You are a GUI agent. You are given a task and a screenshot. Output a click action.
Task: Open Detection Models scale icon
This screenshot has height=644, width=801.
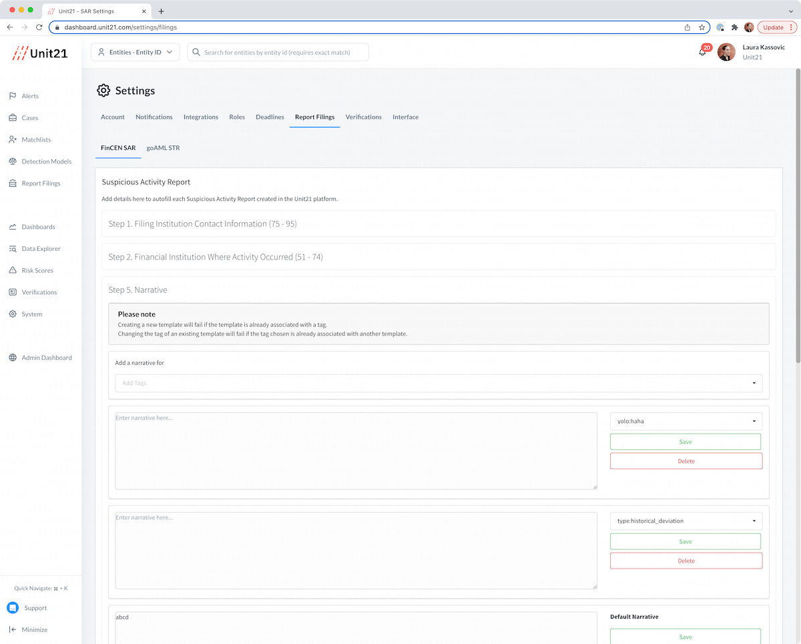coord(13,162)
